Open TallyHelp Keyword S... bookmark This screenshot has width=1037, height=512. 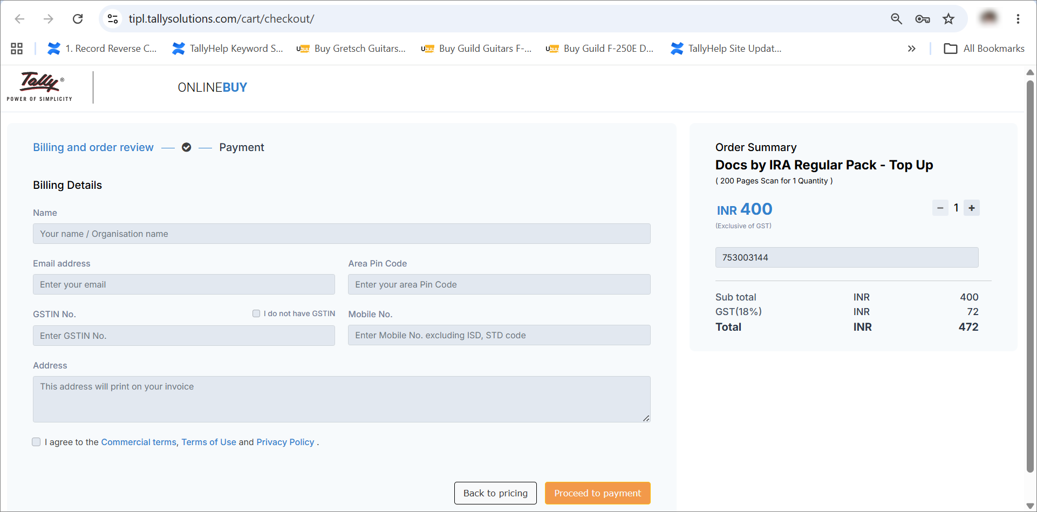(227, 49)
